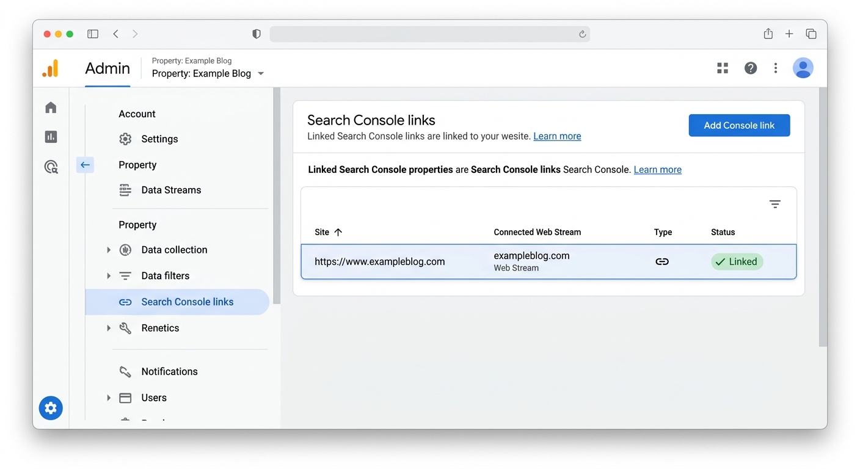Select Data filters in the sidebar

(x=165, y=276)
